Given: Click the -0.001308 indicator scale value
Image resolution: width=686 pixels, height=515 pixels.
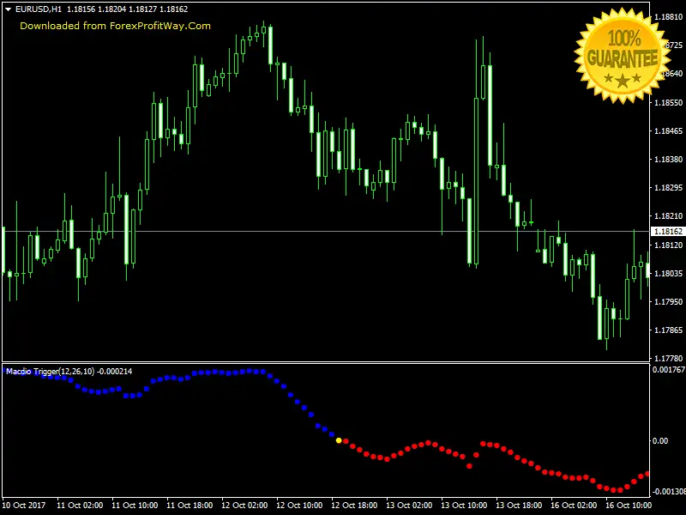Looking at the screenshot, I should [669, 492].
